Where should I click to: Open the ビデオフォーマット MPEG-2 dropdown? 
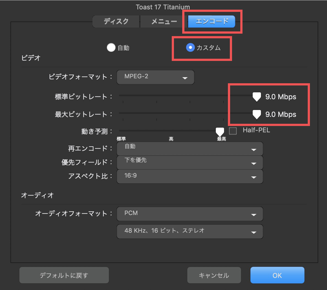[155, 77]
